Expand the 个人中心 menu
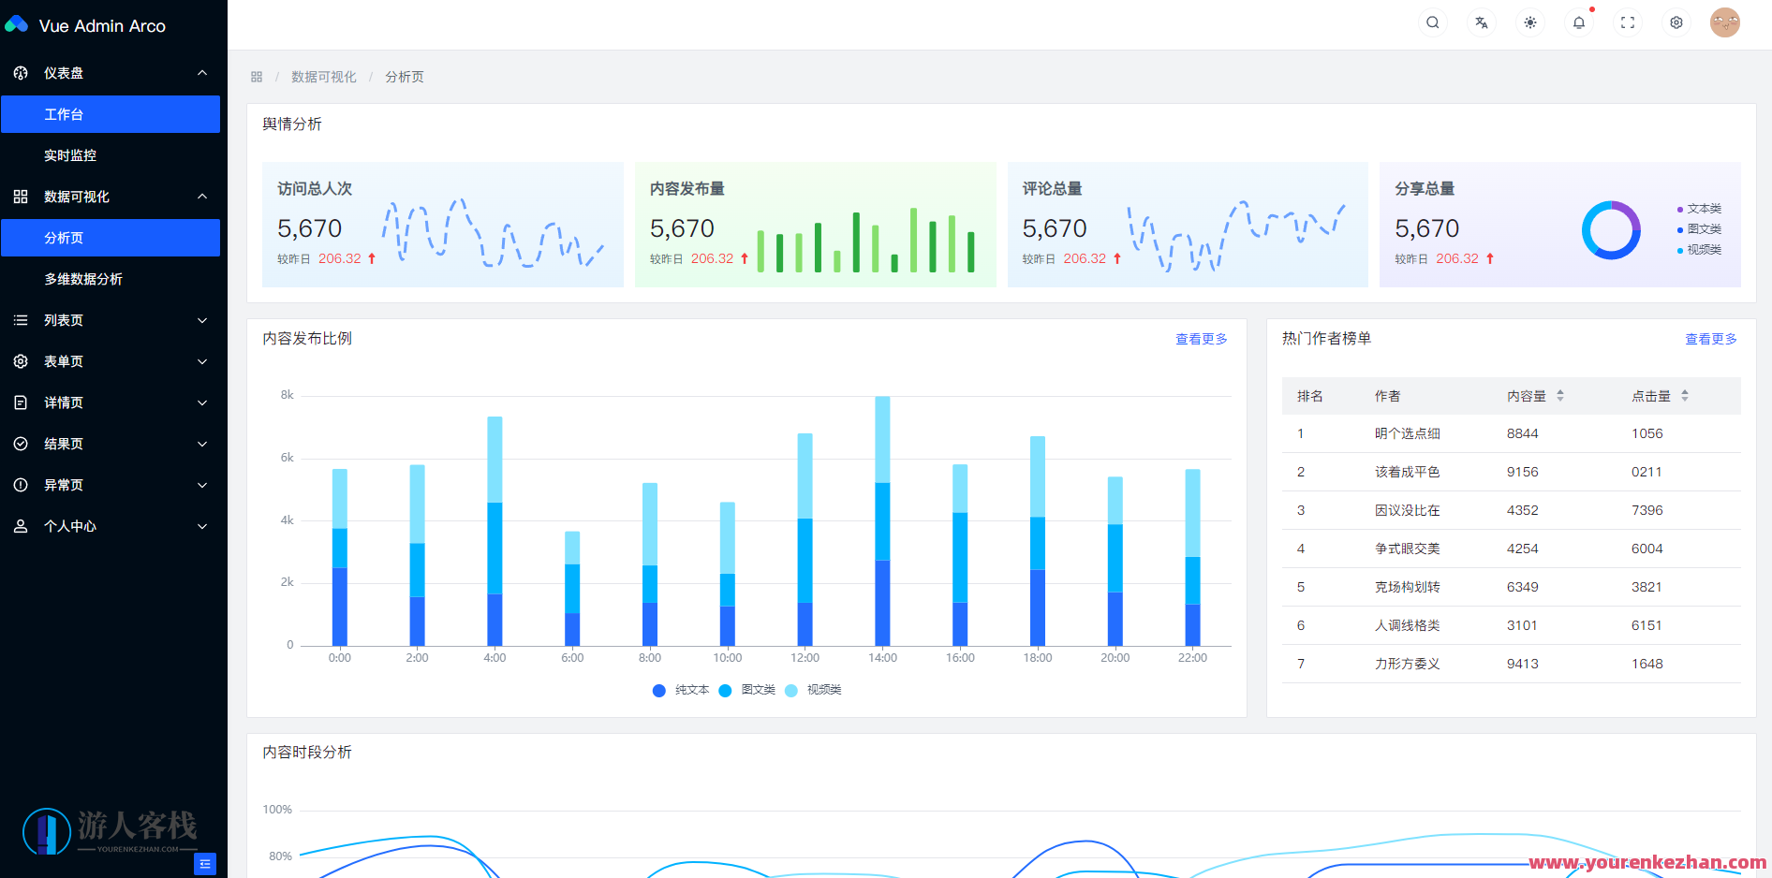 [111, 526]
